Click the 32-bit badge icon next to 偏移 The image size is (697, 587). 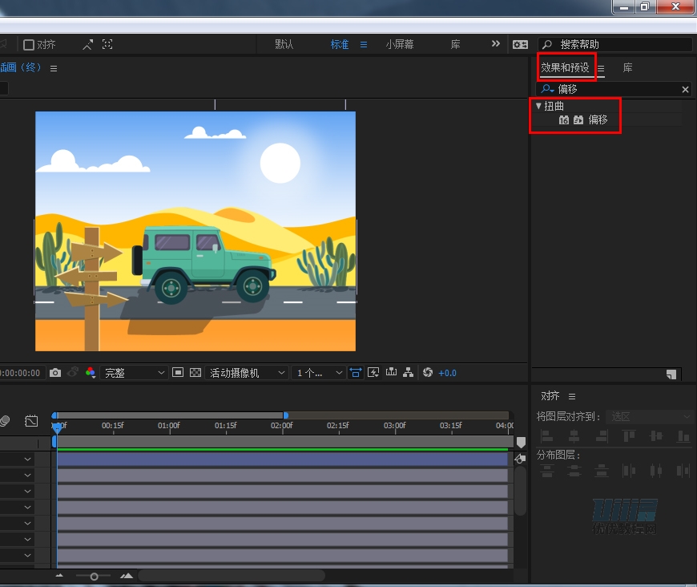click(x=578, y=119)
